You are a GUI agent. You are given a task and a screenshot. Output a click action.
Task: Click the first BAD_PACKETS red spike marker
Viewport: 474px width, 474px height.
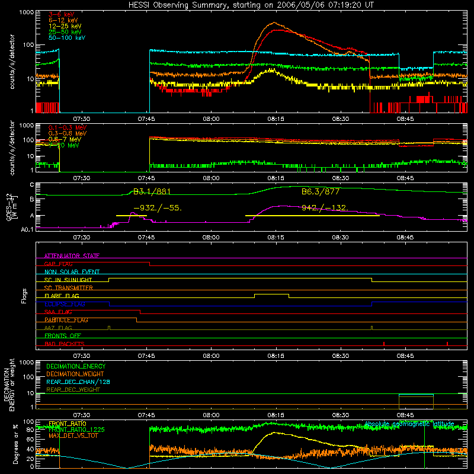(383, 344)
